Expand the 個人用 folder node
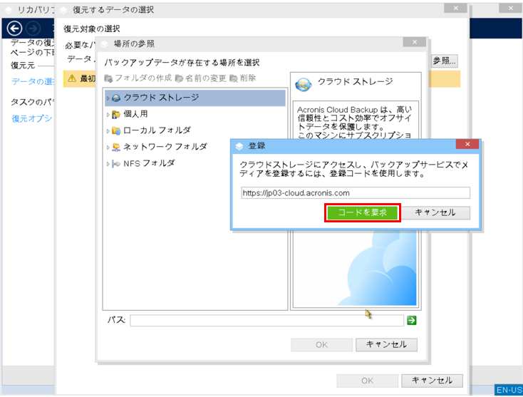 (x=108, y=114)
